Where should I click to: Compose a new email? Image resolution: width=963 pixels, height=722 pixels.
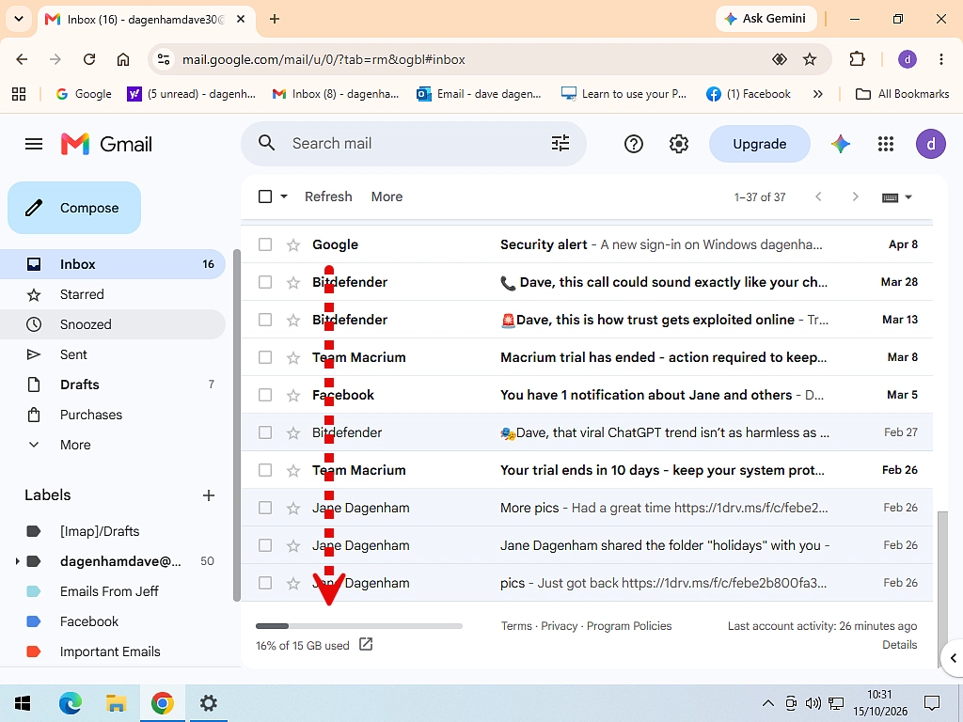pos(74,208)
